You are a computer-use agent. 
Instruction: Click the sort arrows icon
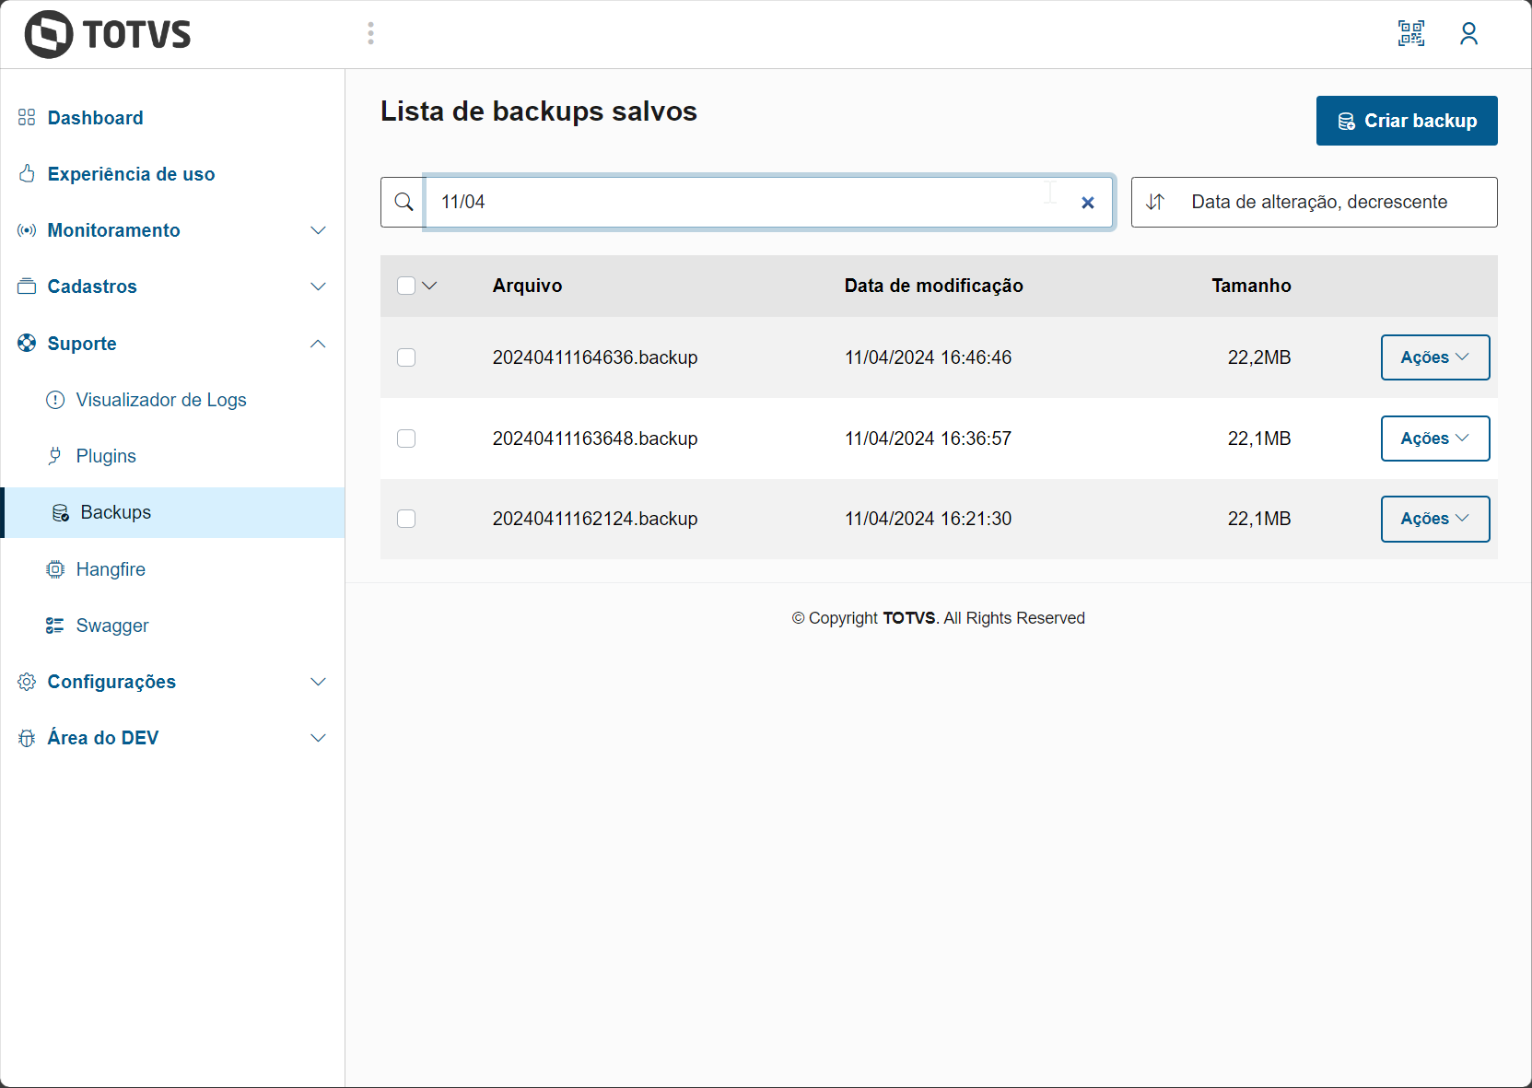tap(1155, 202)
